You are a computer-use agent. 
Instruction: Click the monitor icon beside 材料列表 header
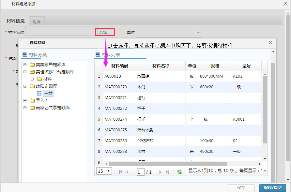point(97,54)
